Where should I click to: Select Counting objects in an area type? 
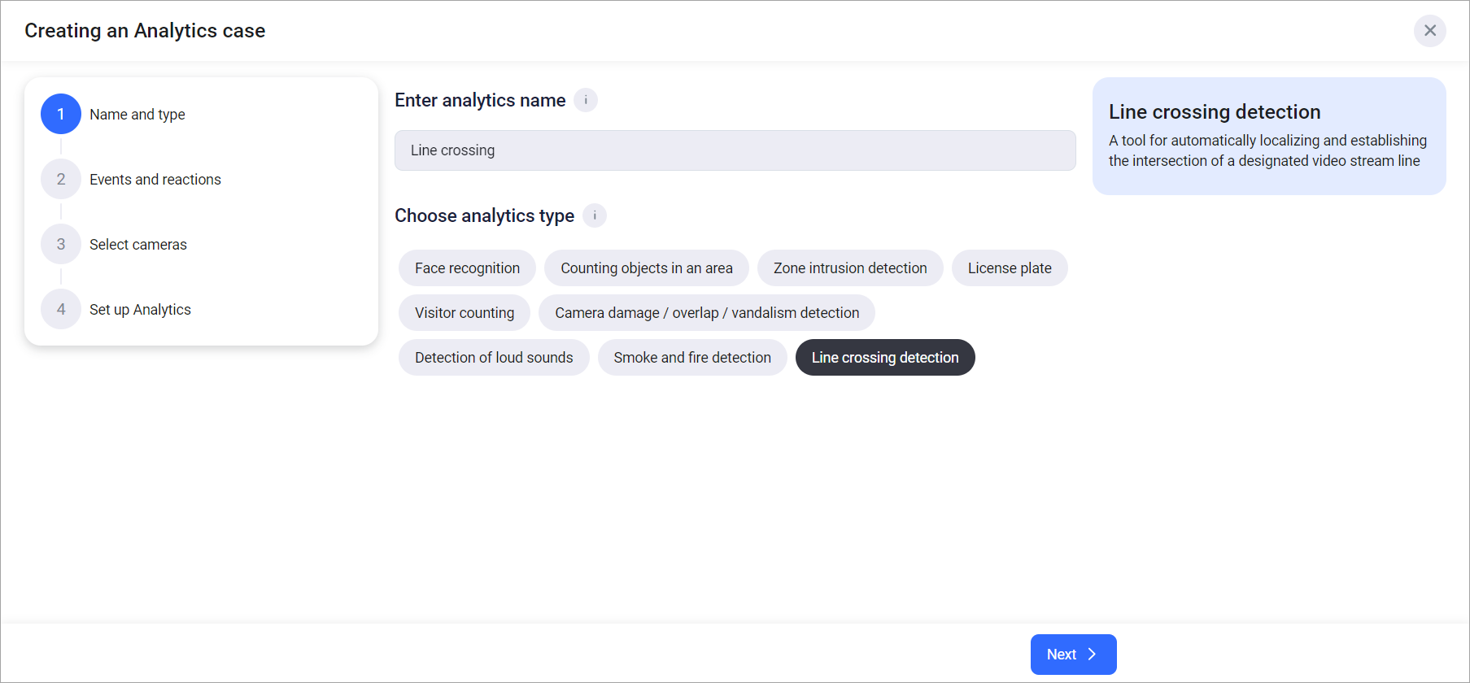click(x=646, y=268)
